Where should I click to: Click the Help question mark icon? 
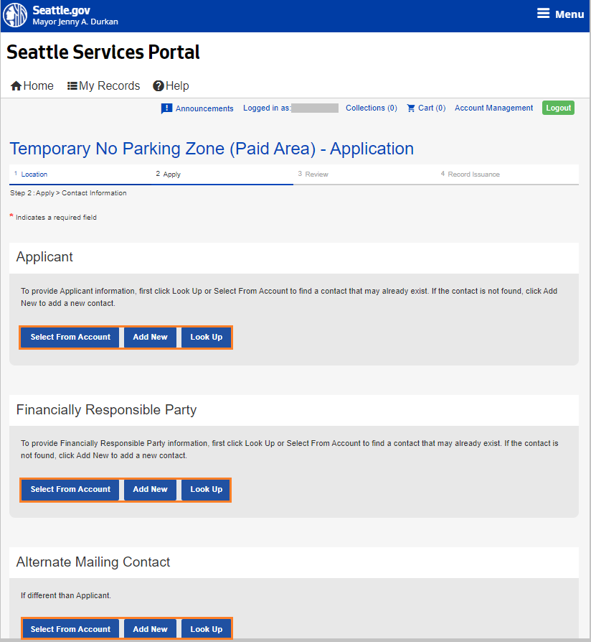point(159,86)
